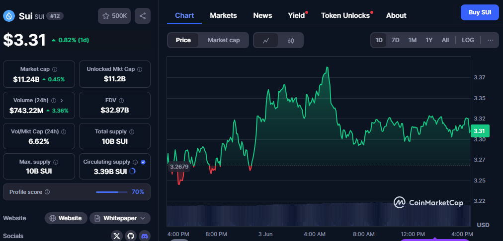Click the Profile score progress bar

click(x=111, y=192)
